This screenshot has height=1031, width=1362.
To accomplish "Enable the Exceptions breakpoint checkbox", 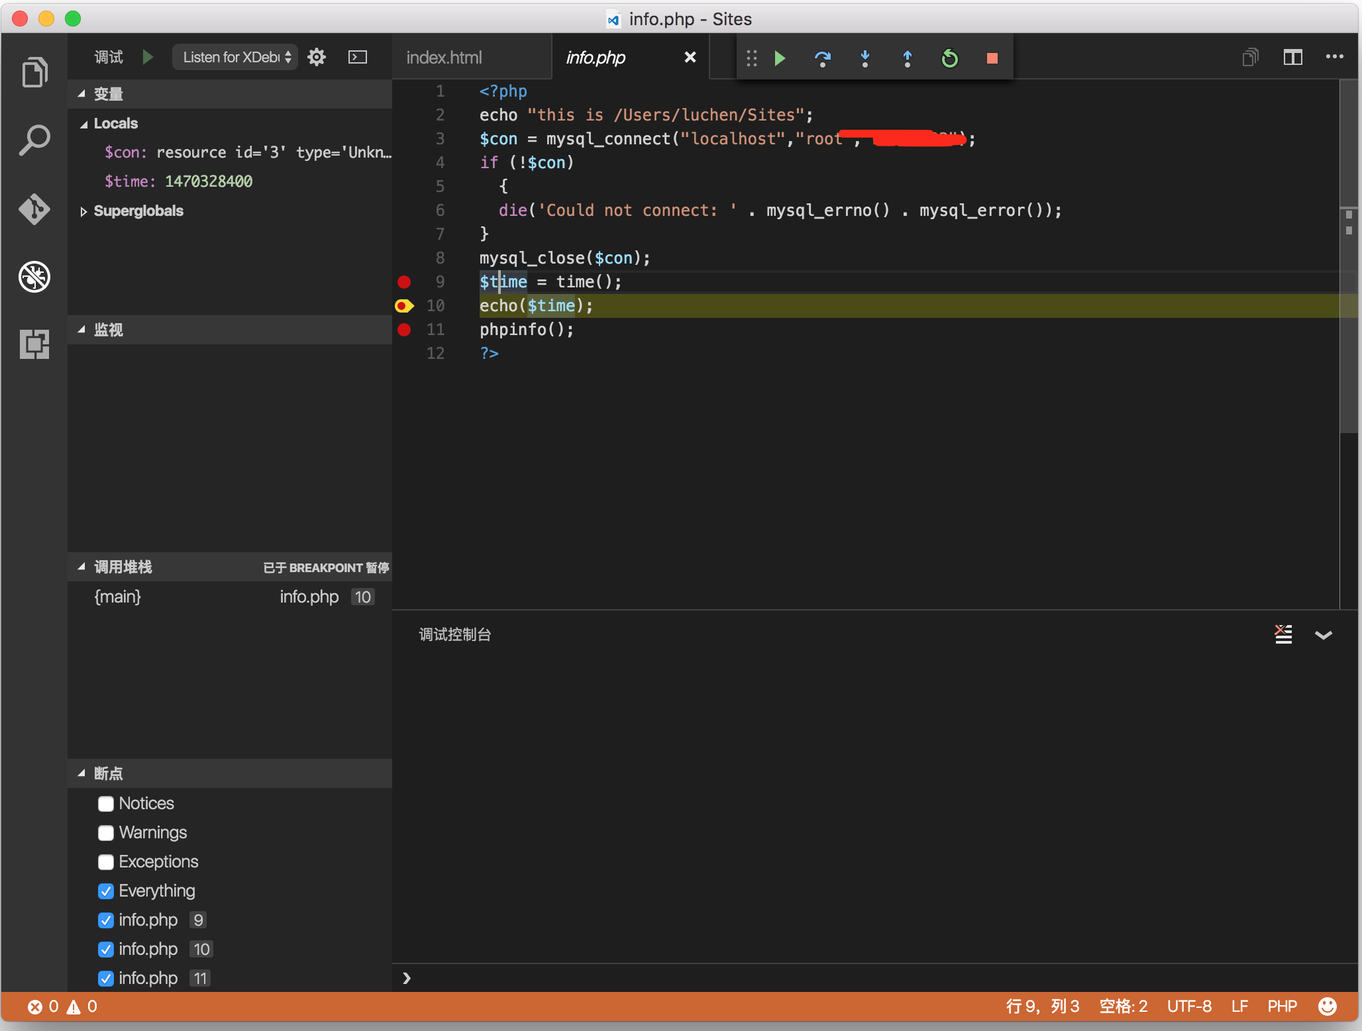I will click(106, 862).
